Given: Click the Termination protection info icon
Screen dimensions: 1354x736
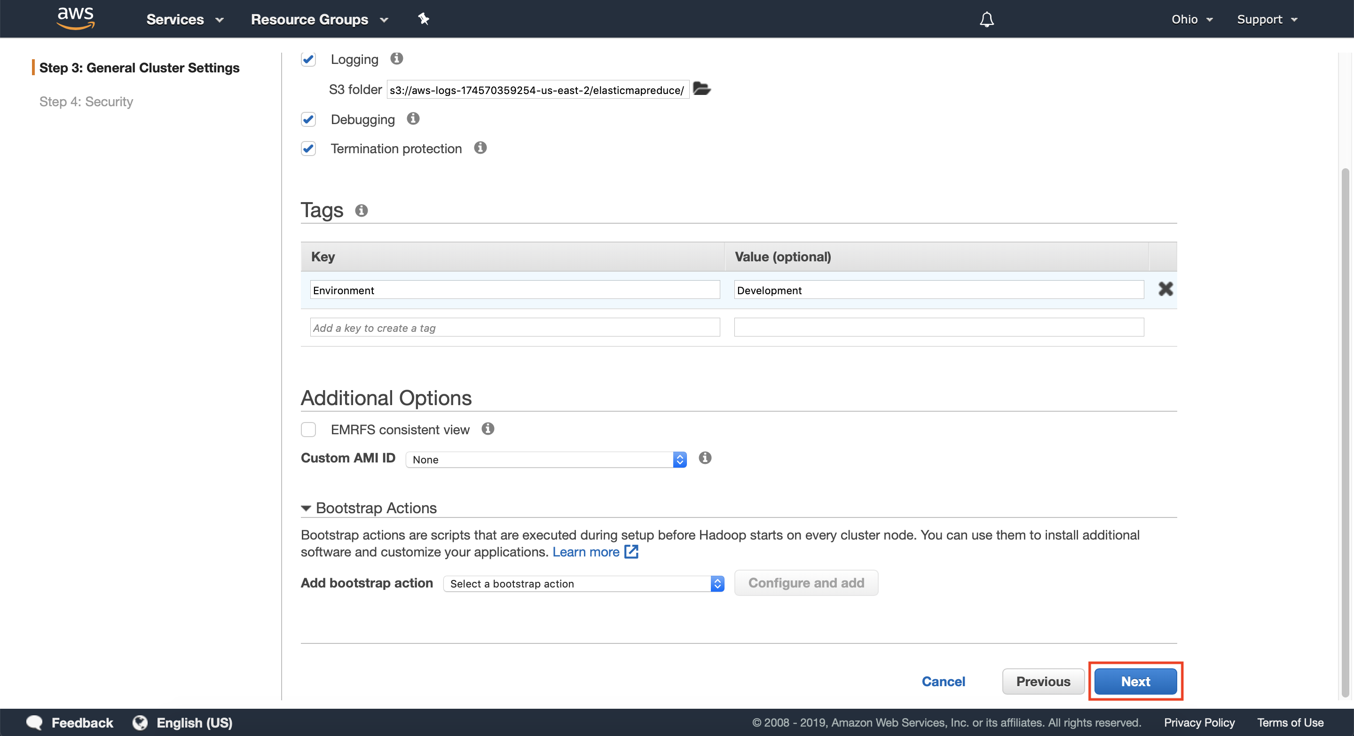Looking at the screenshot, I should (481, 148).
